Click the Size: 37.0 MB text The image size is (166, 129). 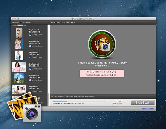tap(34, 54)
